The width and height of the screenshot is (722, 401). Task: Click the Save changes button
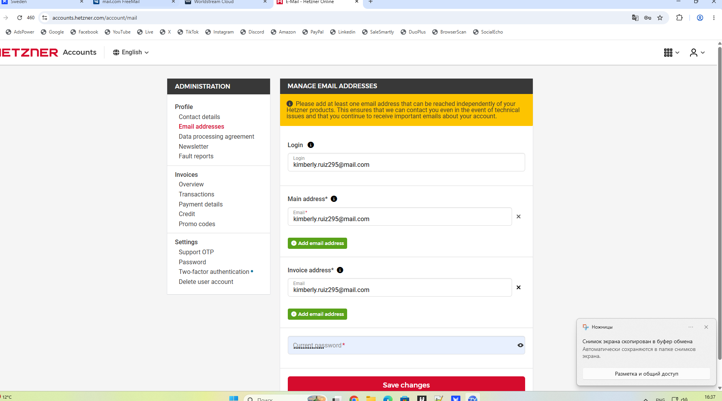pyautogui.click(x=406, y=384)
